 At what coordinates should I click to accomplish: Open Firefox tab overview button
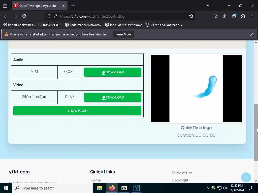click(5, 6)
